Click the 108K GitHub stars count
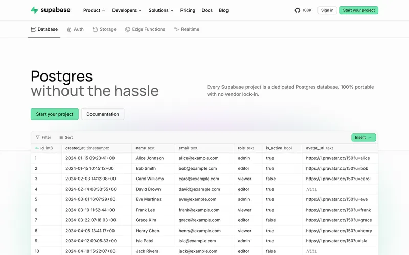The width and height of the screenshot is (409, 255). (307, 10)
